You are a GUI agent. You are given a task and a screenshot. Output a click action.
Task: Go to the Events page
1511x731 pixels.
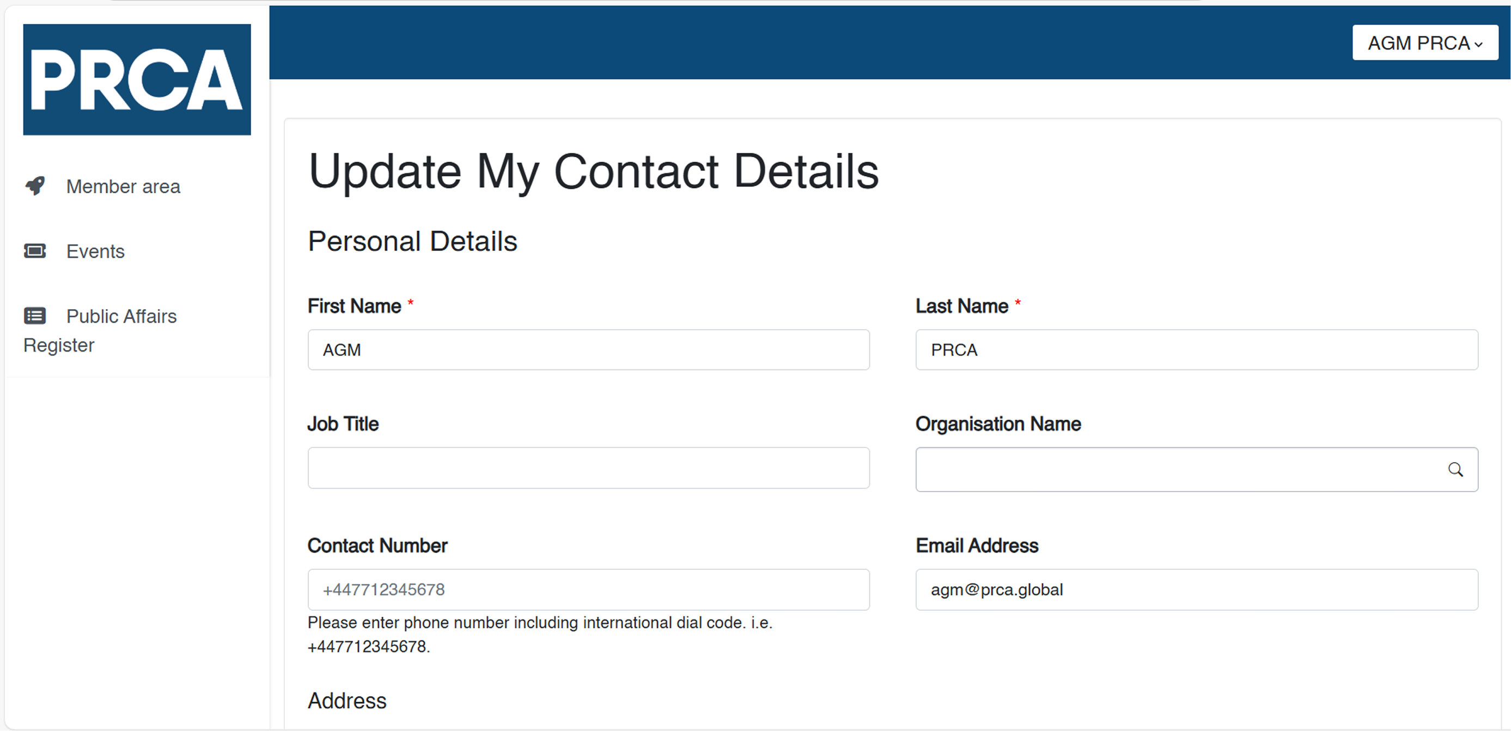pos(95,251)
